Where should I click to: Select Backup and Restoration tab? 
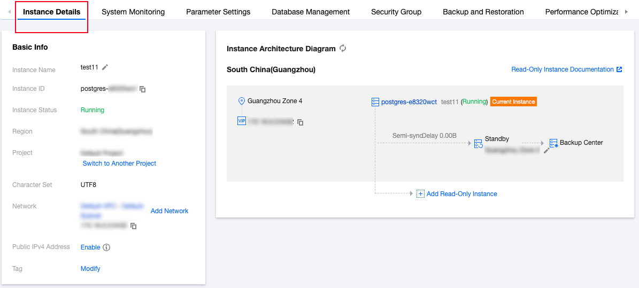pyautogui.click(x=483, y=12)
